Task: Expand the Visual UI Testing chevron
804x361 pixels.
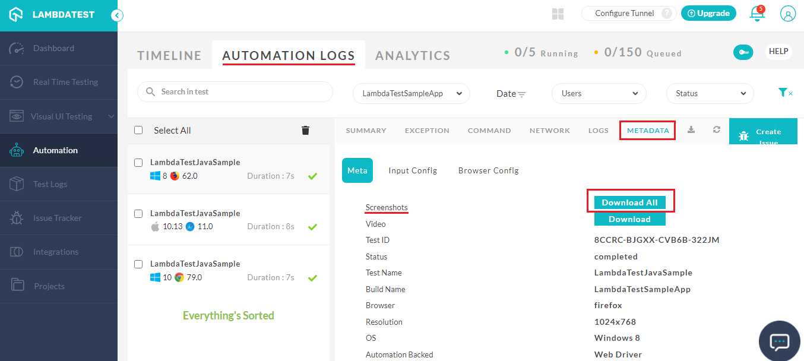Action: pyautogui.click(x=111, y=116)
